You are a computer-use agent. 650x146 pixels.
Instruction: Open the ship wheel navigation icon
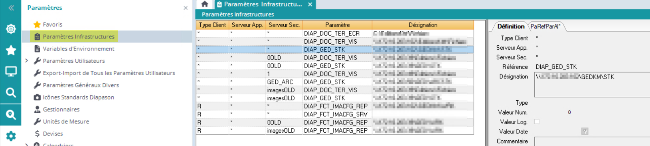11,29
